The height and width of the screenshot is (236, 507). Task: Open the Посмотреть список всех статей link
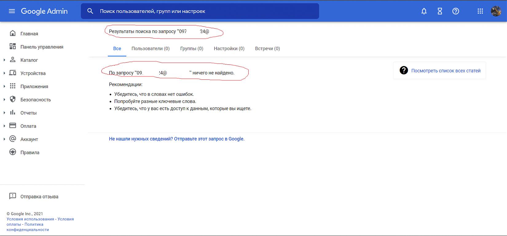446,71
